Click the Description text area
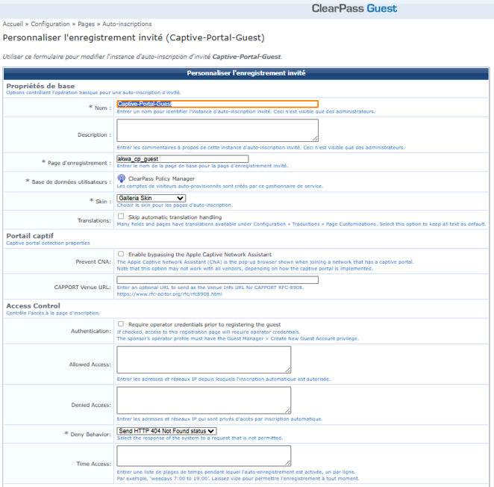The height and width of the screenshot is (487, 494). 217,130
